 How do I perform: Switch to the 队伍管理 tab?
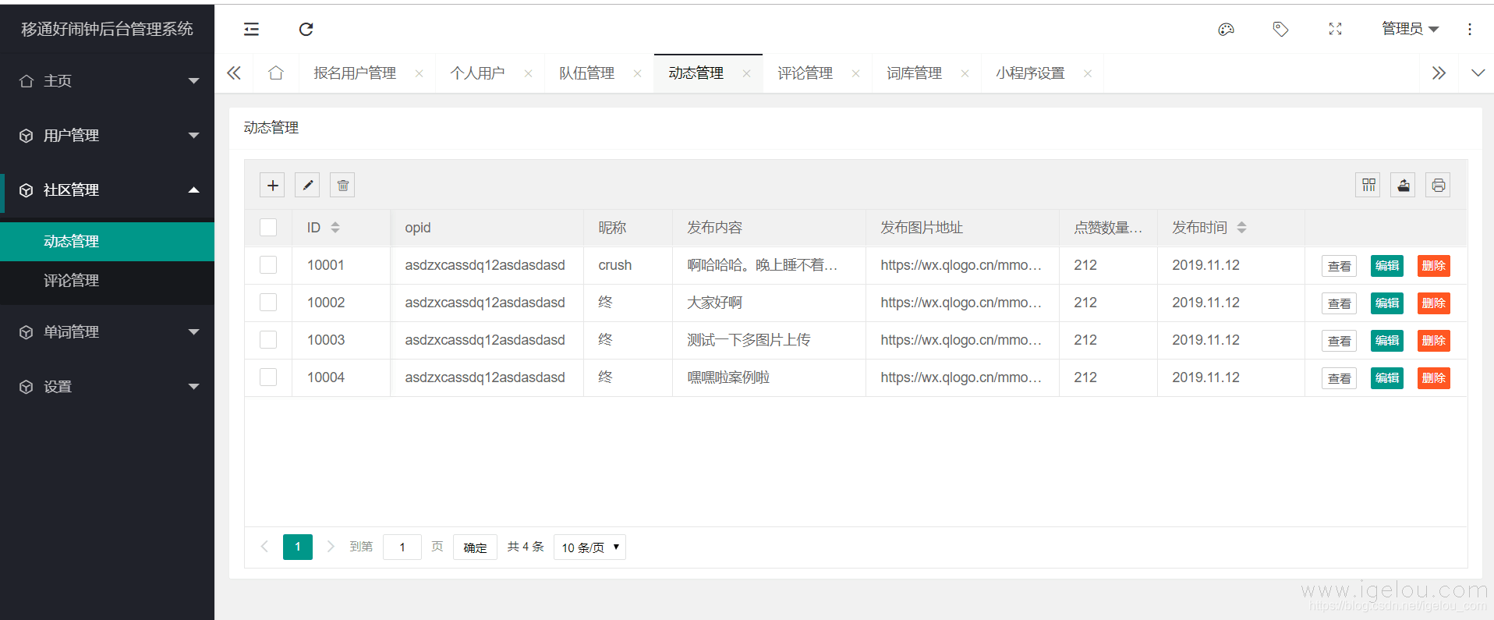coord(586,73)
